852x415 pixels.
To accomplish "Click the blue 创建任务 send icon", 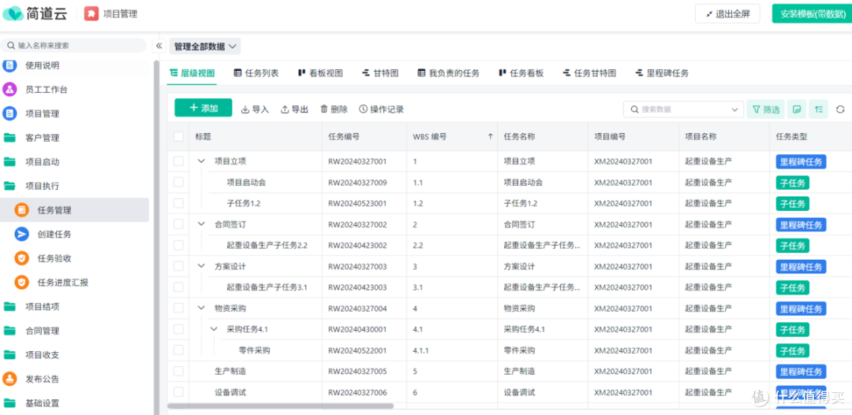I will point(22,234).
